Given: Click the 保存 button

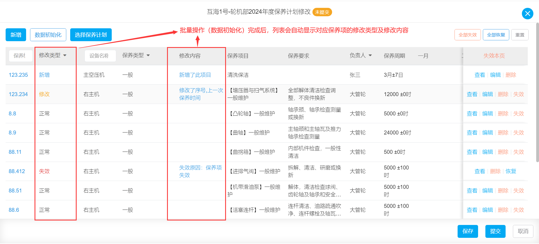Looking at the screenshot, I should click(468, 231).
